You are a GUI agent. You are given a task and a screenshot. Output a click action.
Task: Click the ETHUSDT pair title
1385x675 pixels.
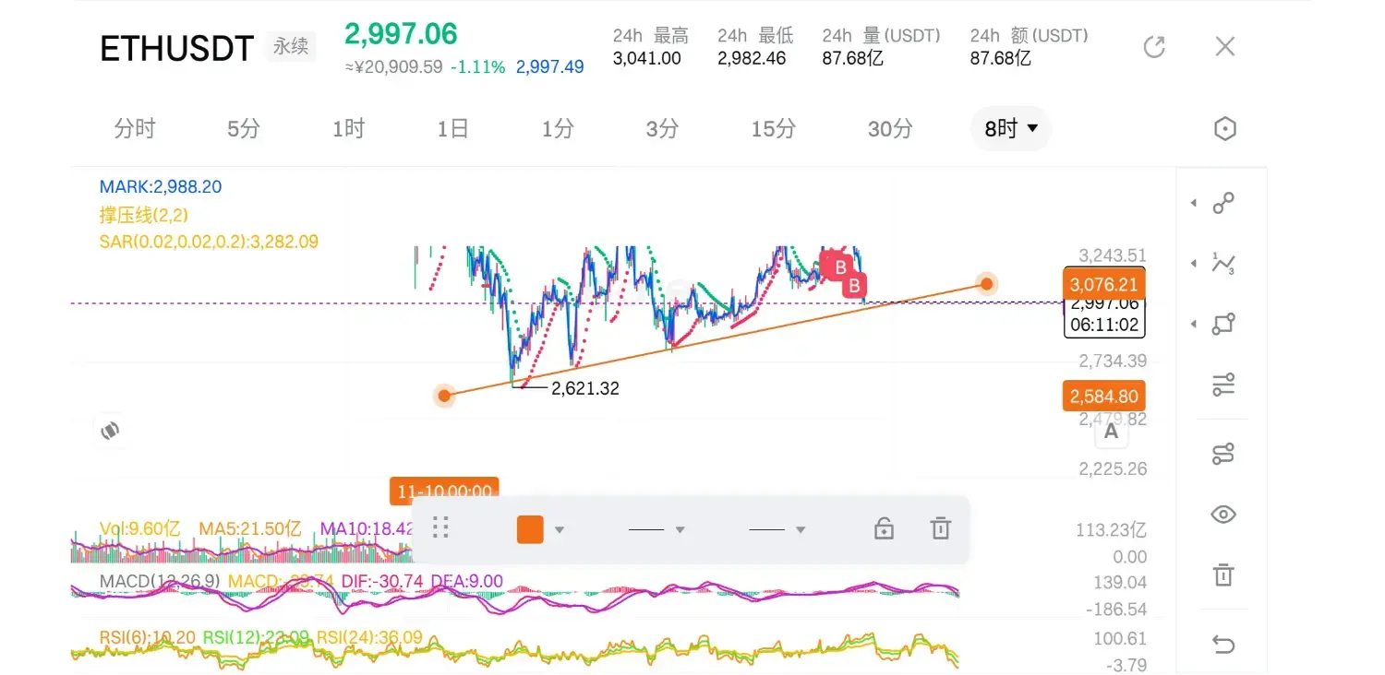[176, 49]
